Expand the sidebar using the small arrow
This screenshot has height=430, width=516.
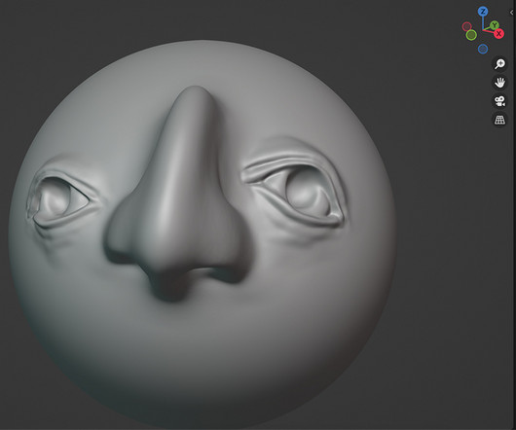point(511,13)
